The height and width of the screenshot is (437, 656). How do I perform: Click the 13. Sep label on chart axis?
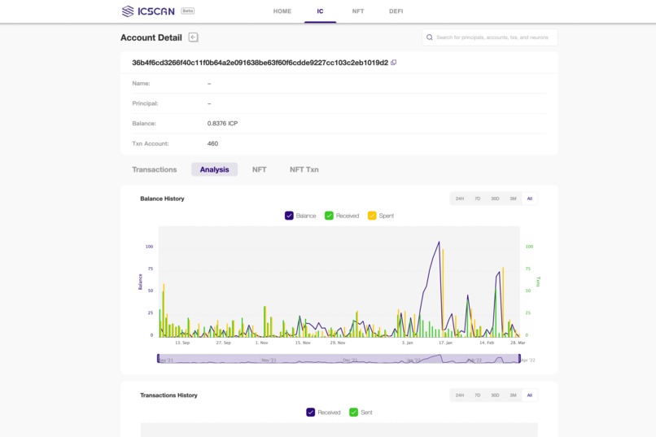tap(182, 343)
